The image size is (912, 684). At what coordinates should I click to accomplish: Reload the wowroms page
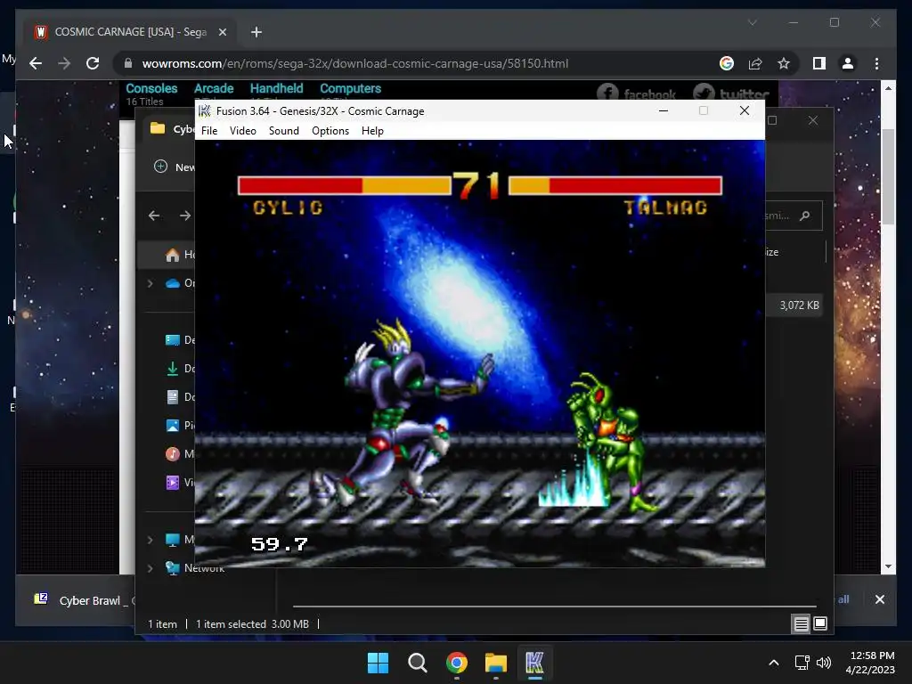[93, 63]
